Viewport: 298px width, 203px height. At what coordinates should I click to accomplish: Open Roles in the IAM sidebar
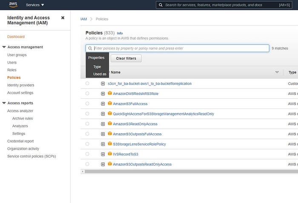point(12,70)
